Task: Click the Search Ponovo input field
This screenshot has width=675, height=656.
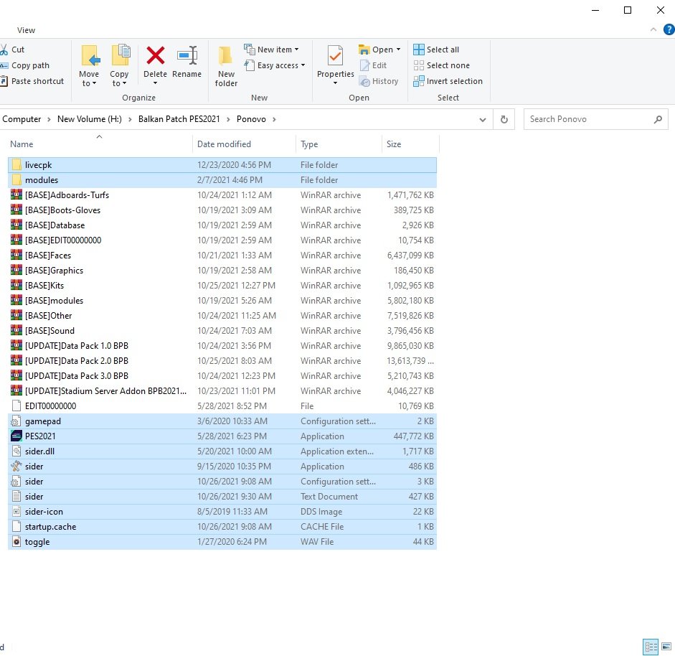Action: (x=588, y=119)
